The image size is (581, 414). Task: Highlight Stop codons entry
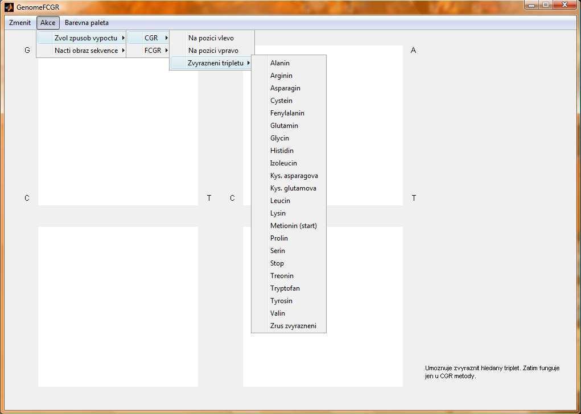coord(289,263)
